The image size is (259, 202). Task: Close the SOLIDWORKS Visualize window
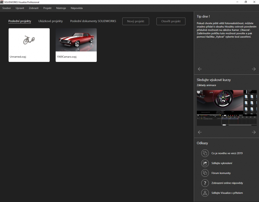pos(254,2)
